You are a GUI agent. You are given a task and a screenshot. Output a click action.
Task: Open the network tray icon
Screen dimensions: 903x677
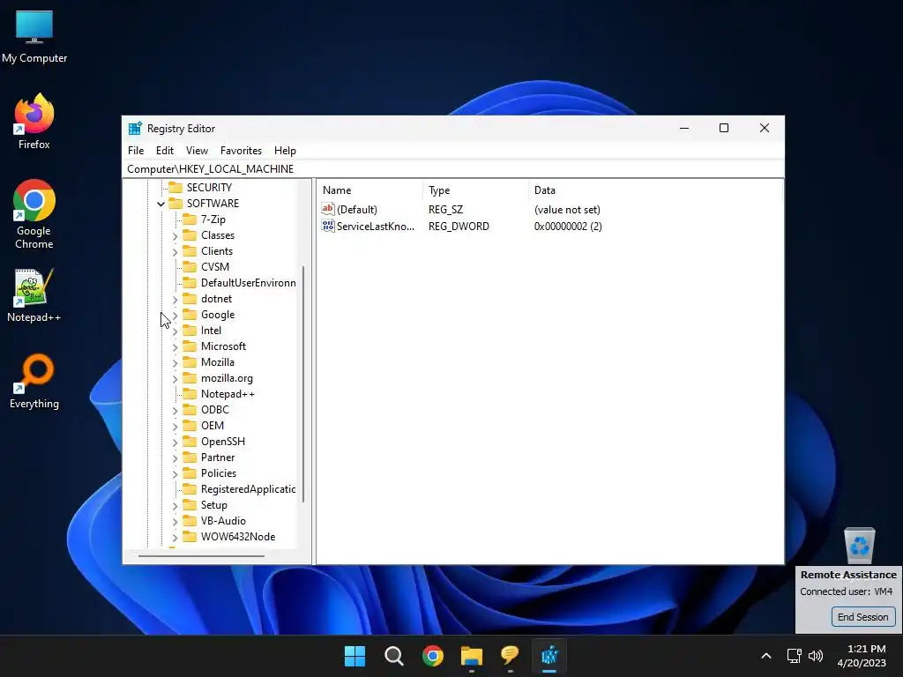795,656
